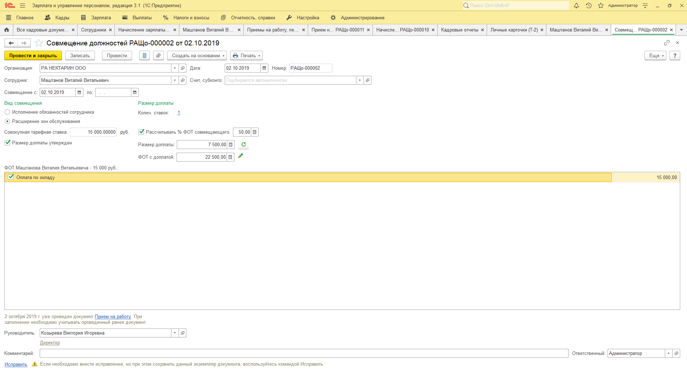Open calendar for по end date
This screenshot has height=371, width=687.
coord(135,92)
